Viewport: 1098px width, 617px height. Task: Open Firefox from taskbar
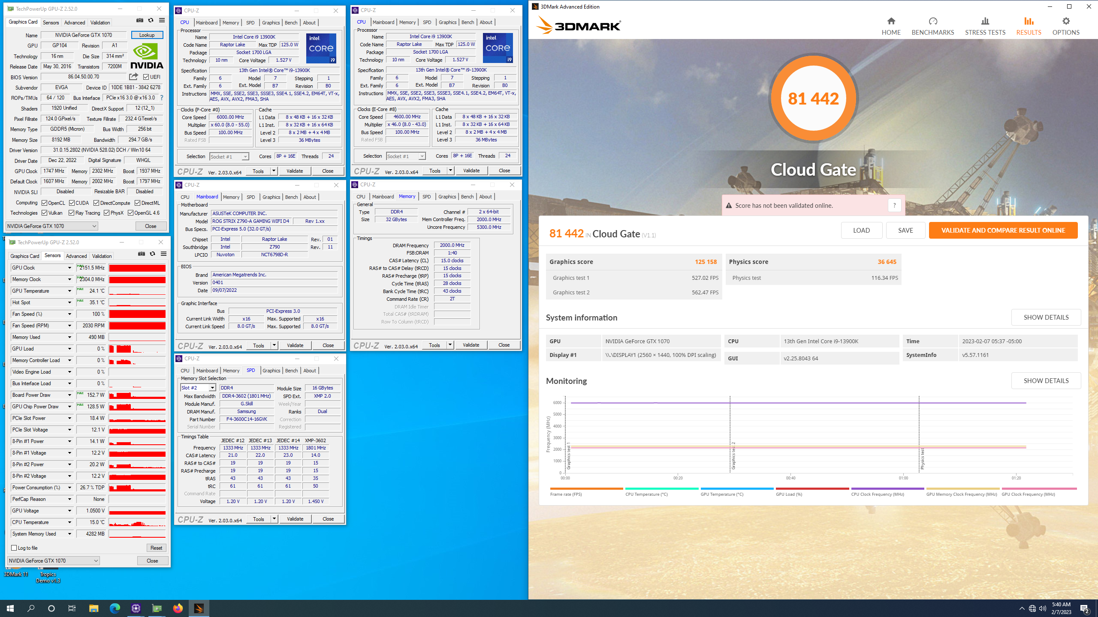click(x=178, y=608)
